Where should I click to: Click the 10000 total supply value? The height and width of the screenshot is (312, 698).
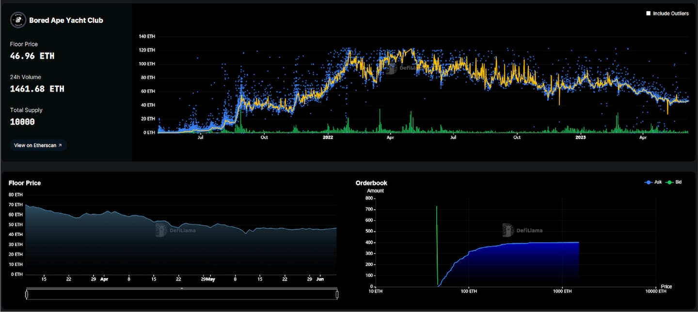point(22,122)
